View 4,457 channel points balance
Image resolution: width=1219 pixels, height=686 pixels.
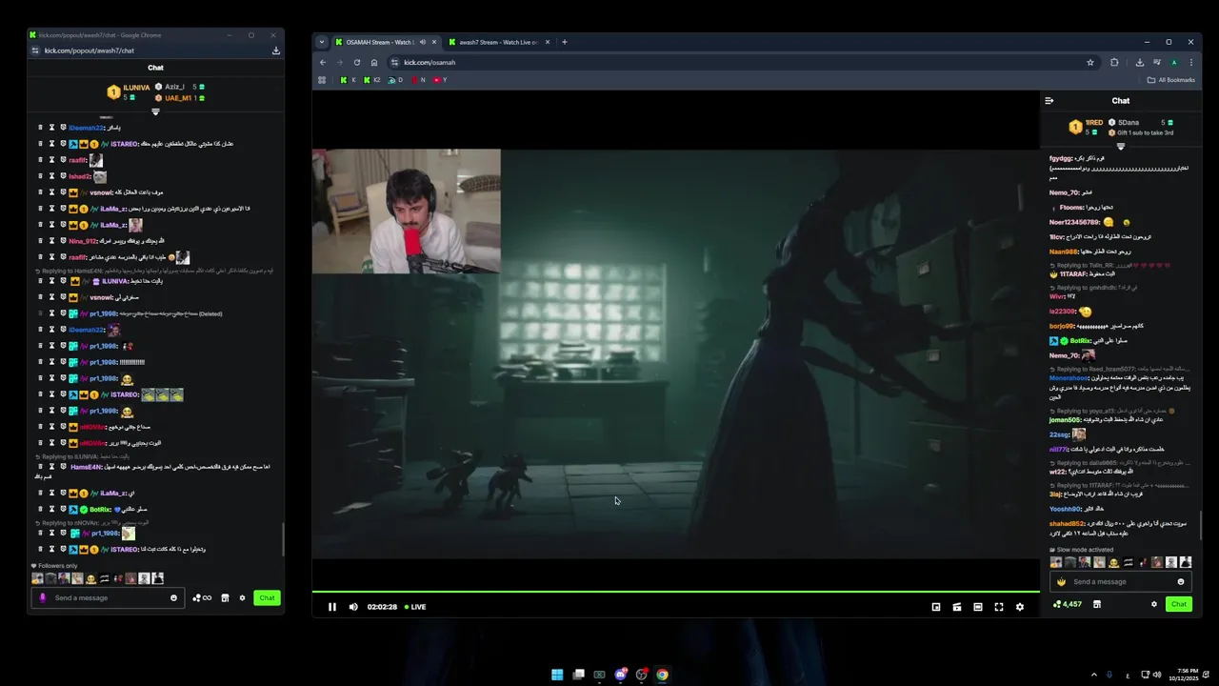point(1068,604)
